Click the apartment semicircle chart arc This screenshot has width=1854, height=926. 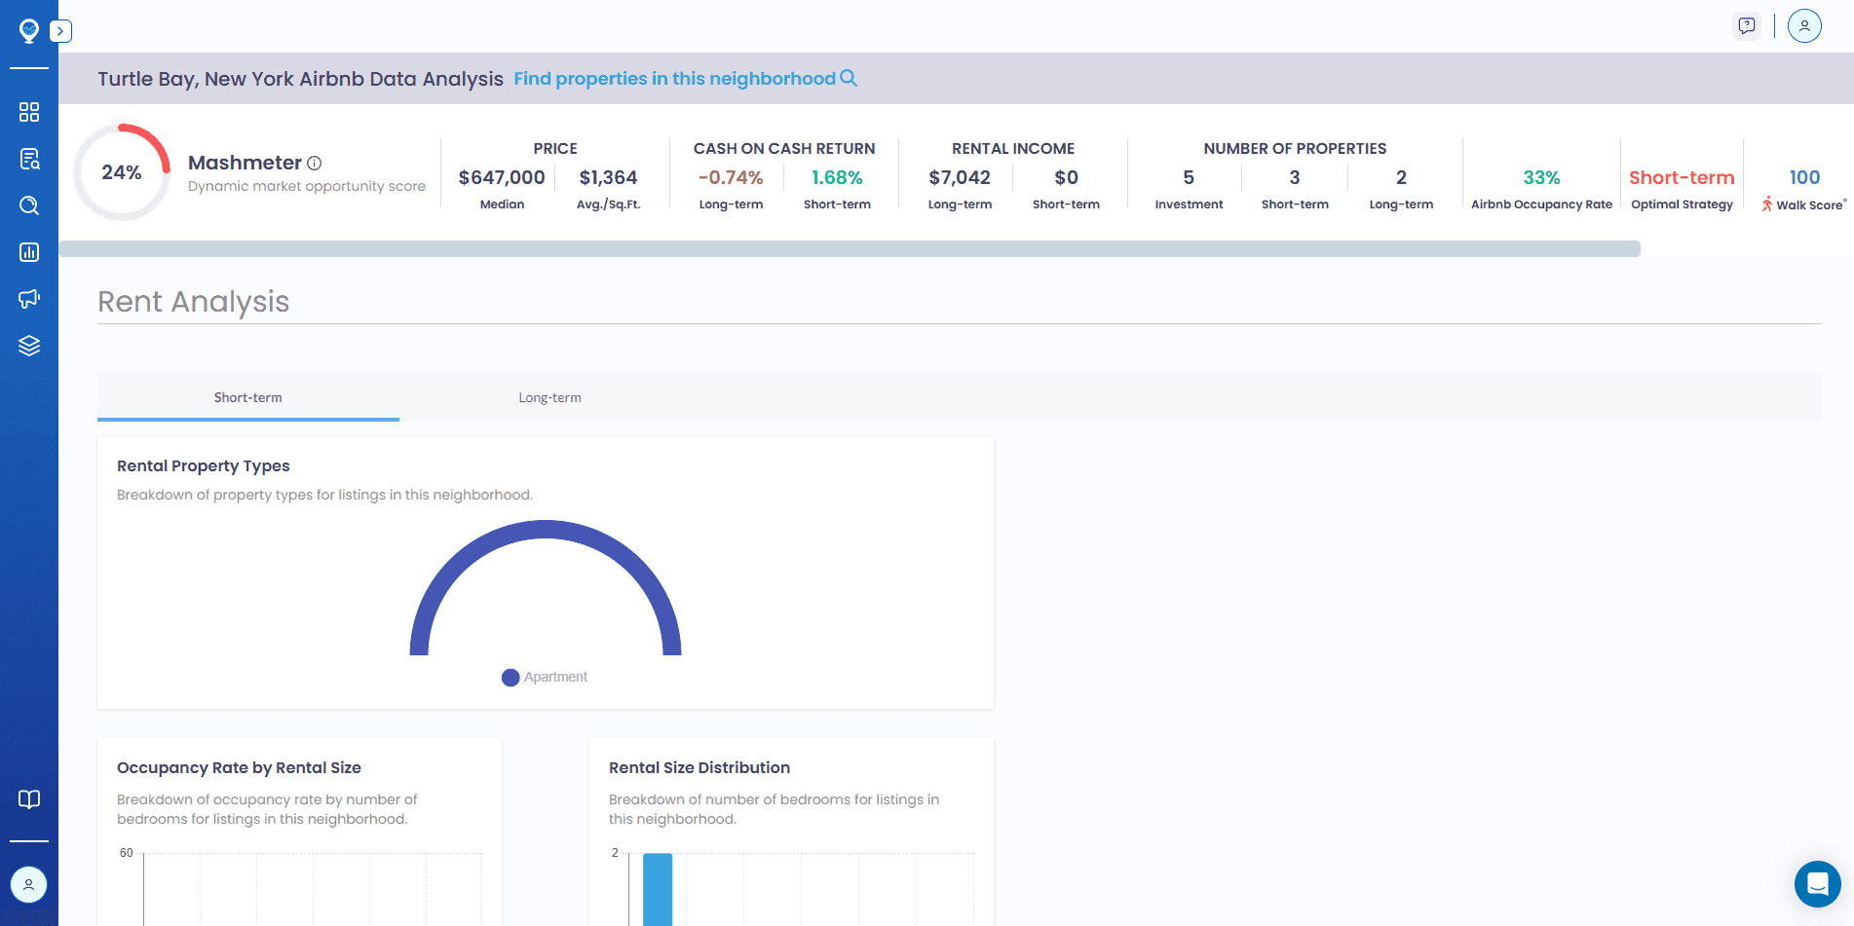(x=546, y=531)
